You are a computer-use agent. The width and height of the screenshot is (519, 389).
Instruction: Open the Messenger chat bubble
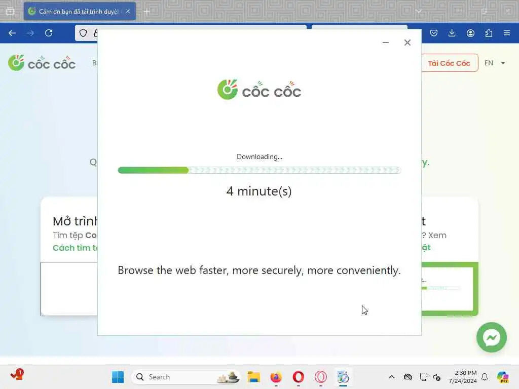pos(492,337)
